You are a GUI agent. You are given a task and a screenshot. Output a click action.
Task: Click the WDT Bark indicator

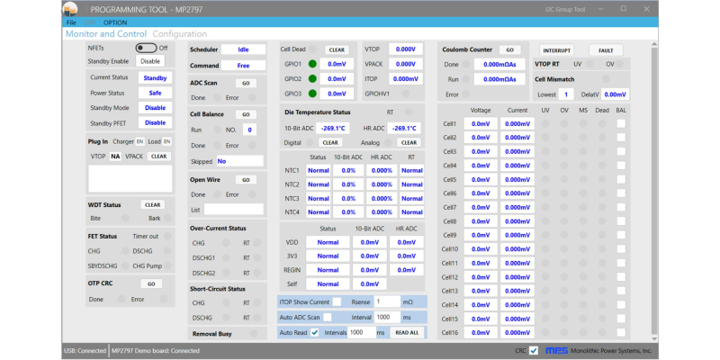pos(167,219)
